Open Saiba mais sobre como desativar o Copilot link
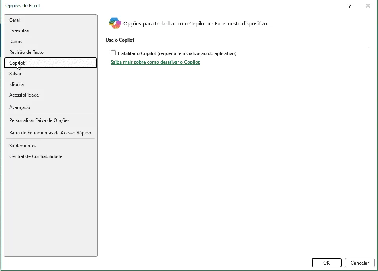 point(155,62)
